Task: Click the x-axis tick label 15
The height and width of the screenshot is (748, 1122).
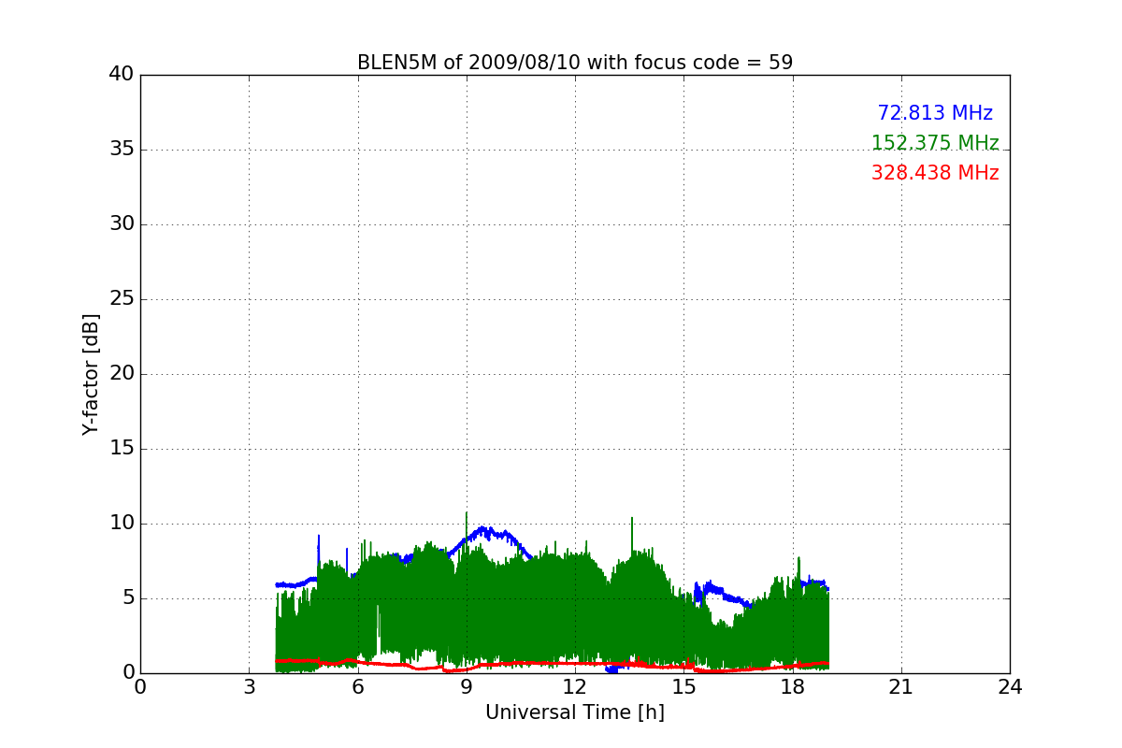Action: click(683, 687)
